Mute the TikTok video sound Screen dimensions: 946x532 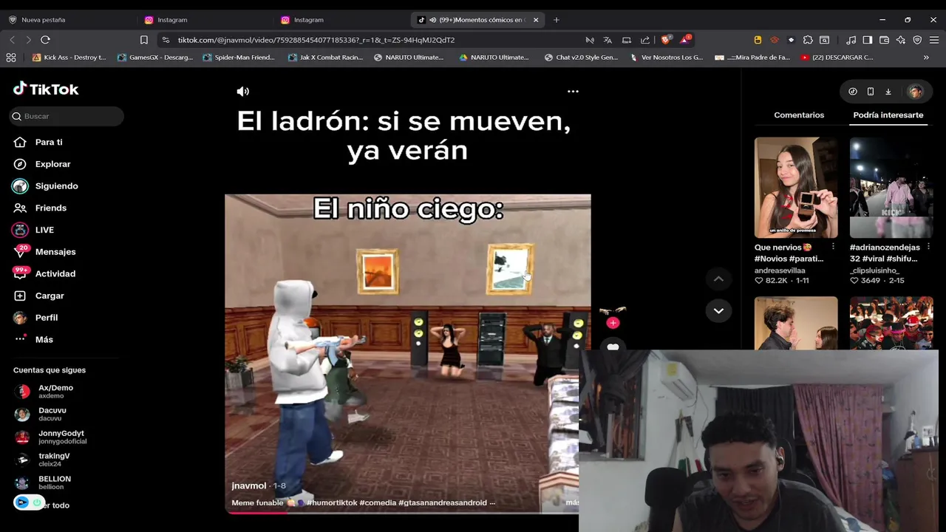pos(242,92)
